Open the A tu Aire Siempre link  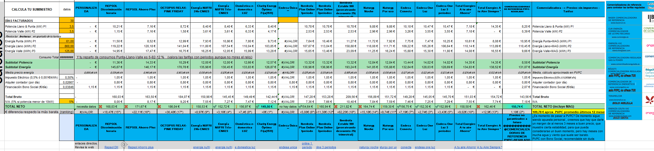[x=490, y=147]
